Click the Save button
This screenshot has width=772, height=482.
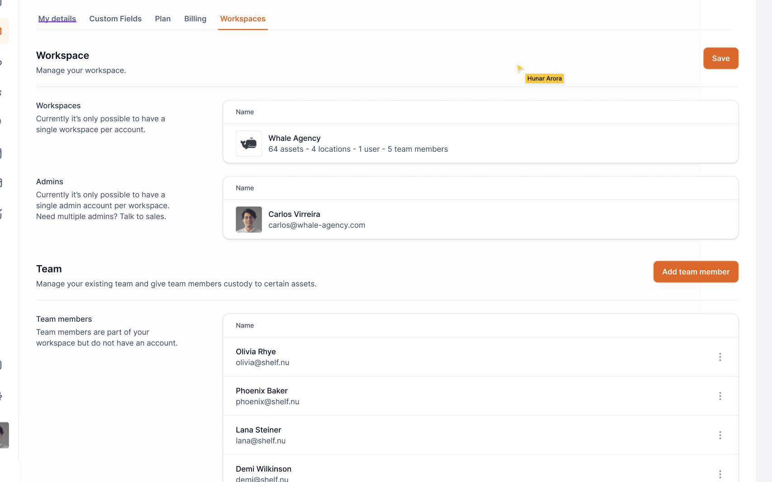tap(720, 58)
